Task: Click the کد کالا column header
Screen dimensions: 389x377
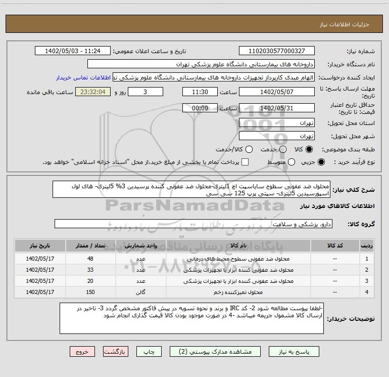Action: [x=335, y=245]
